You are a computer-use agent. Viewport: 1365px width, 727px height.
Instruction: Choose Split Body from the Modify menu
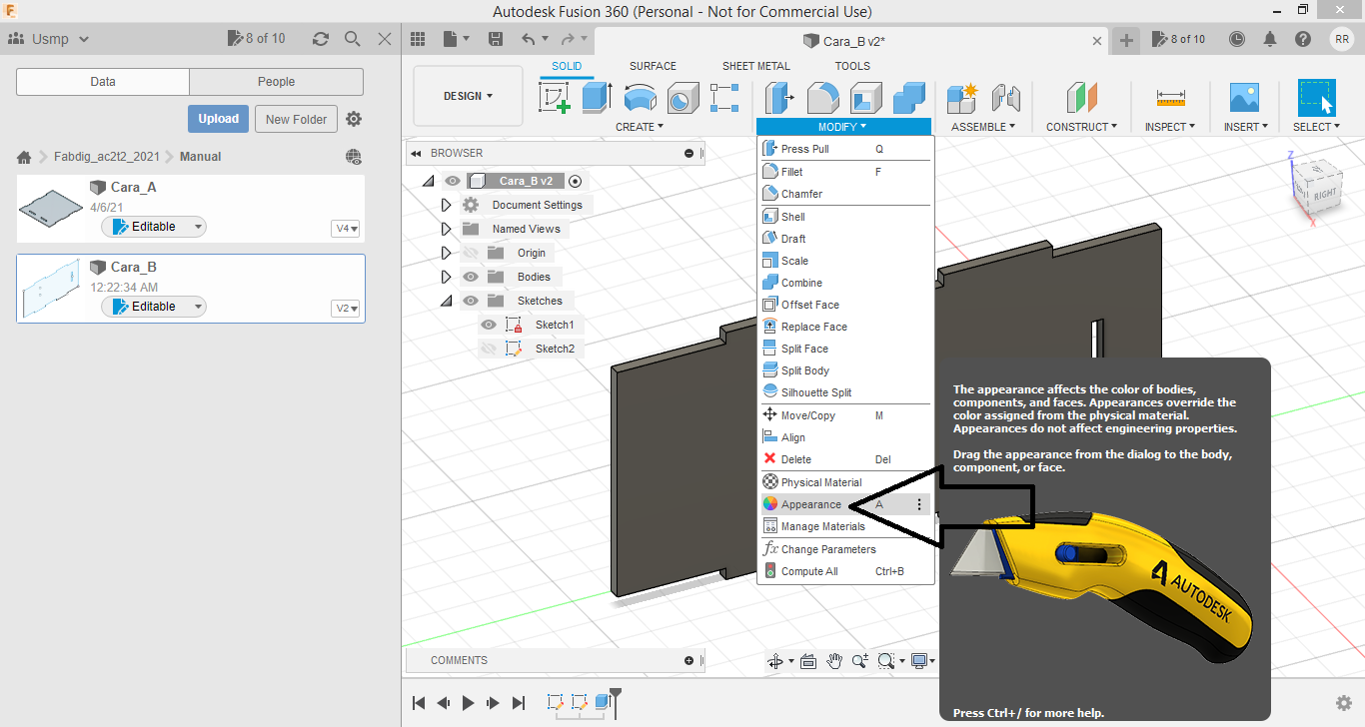(845, 370)
